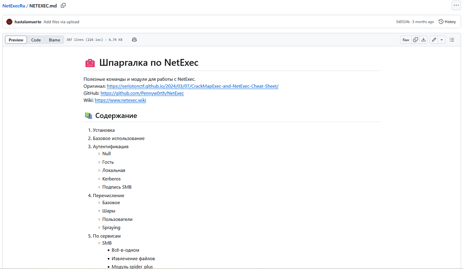Click the 'Null' sub-item

[106, 154]
